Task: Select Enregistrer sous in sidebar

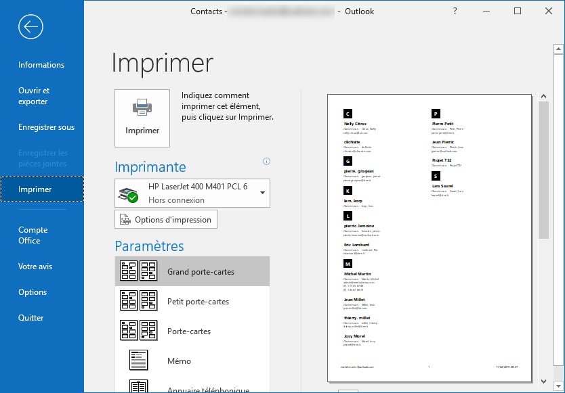Action: pyautogui.click(x=46, y=127)
